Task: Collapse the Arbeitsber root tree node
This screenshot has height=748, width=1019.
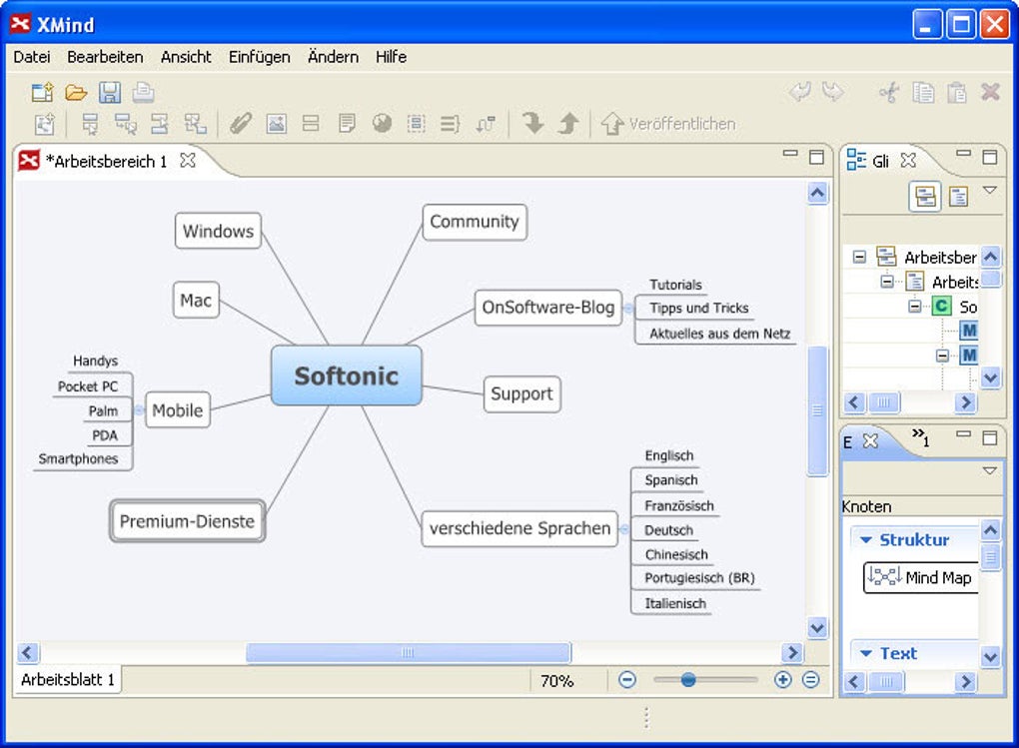Action: pyautogui.click(x=859, y=257)
